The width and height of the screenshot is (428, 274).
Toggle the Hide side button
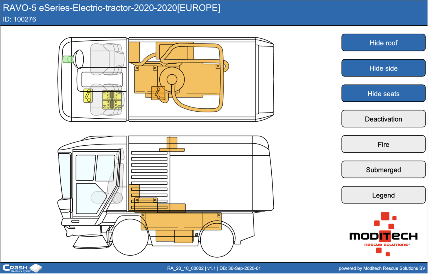[383, 68]
